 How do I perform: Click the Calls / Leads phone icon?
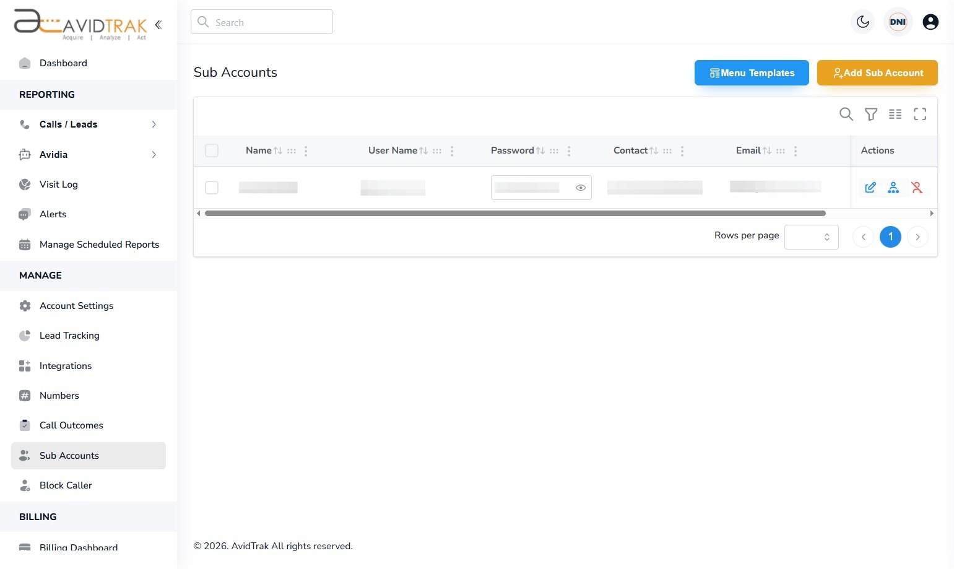pyautogui.click(x=25, y=124)
